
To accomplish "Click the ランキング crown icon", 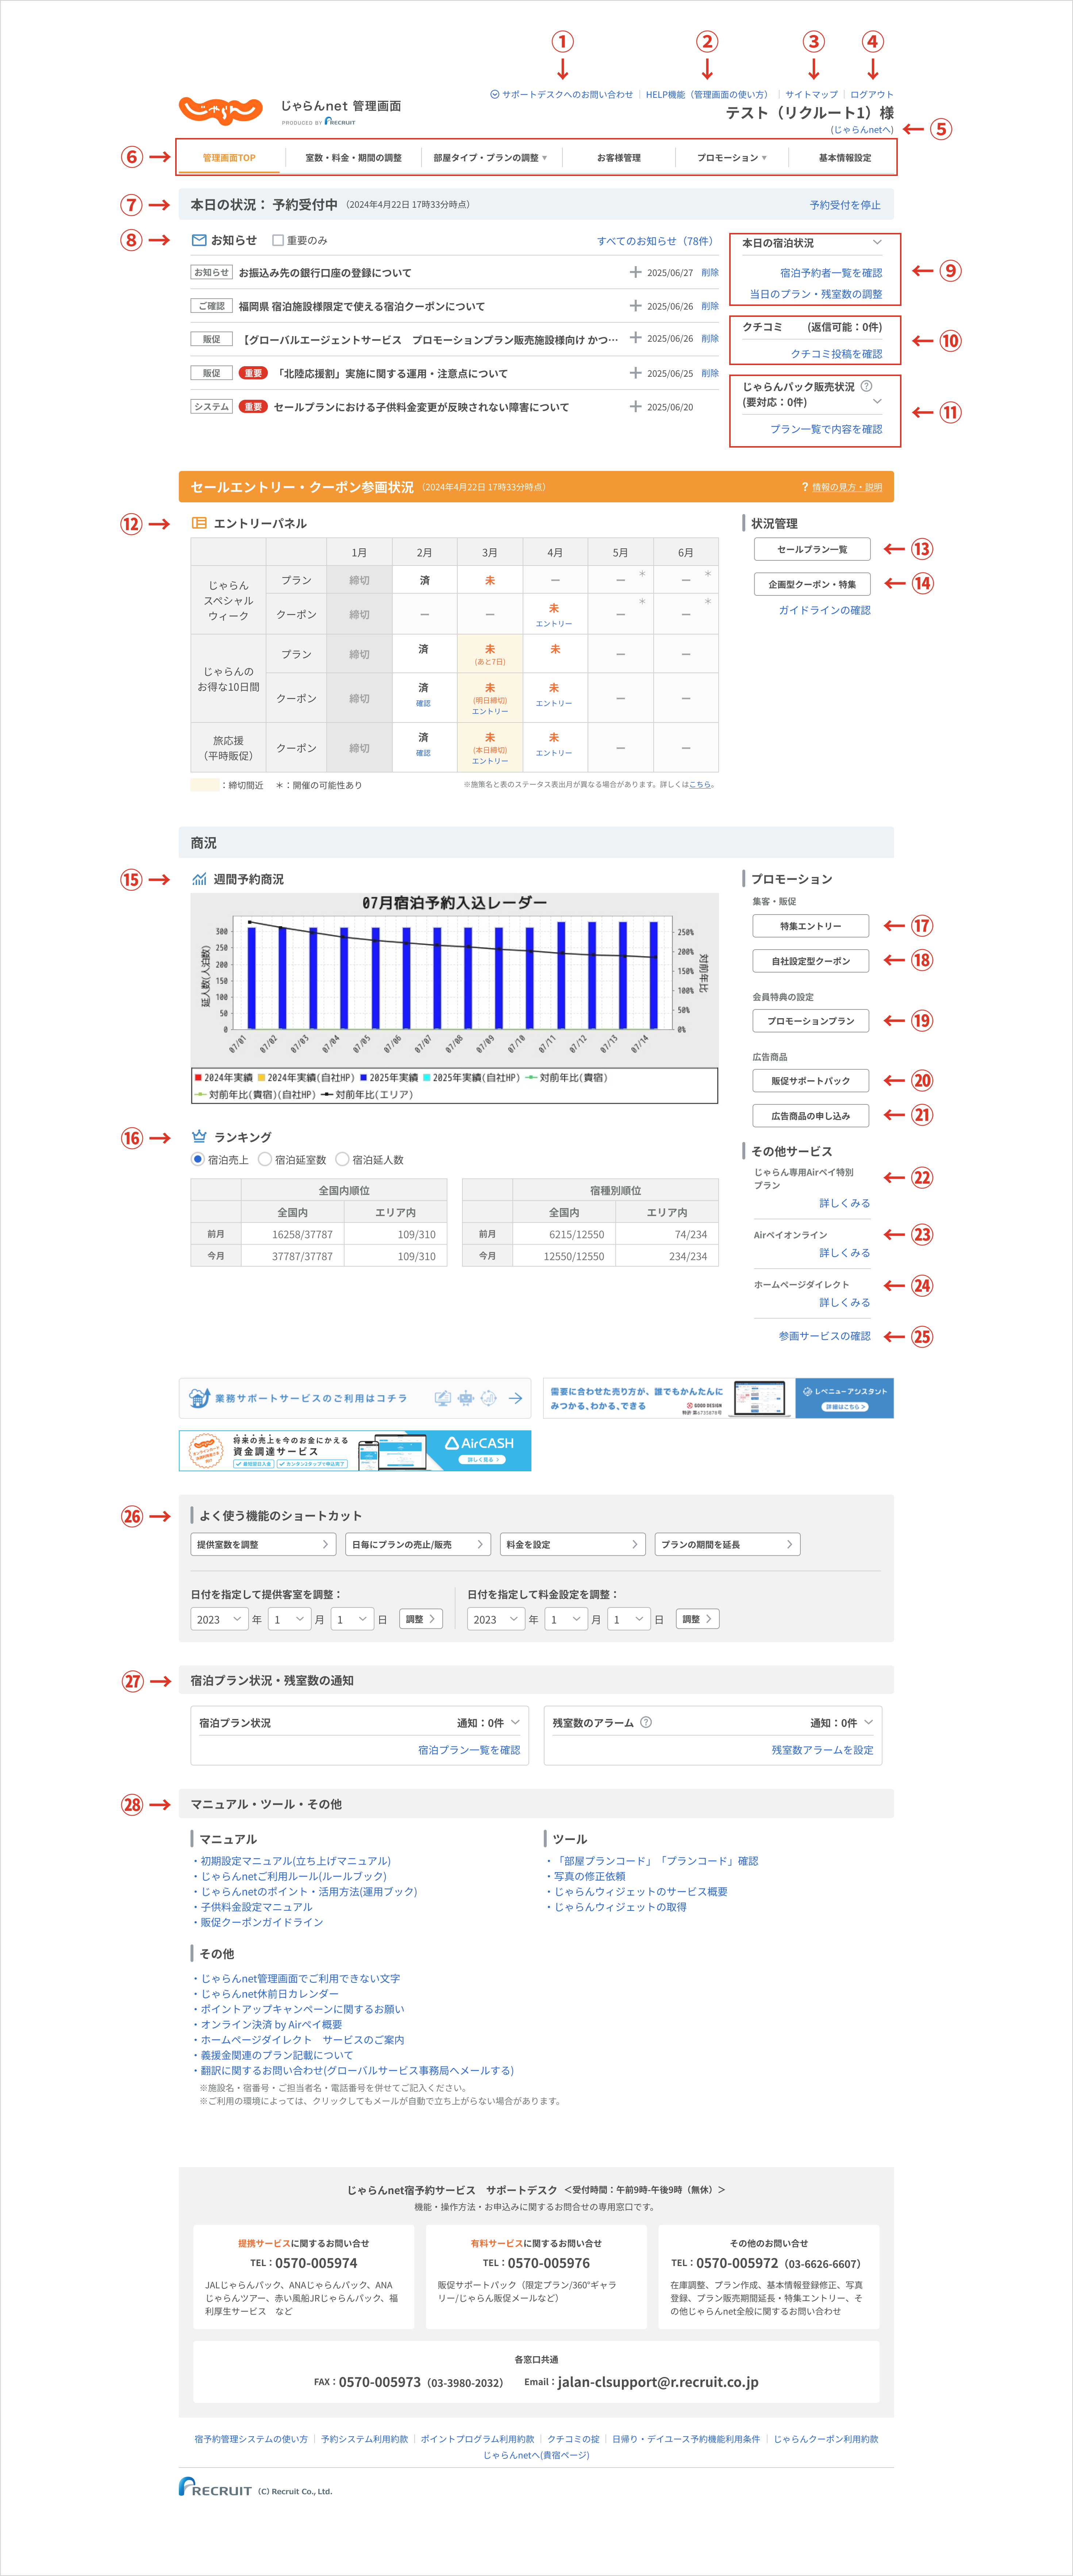I will [x=199, y=1137].
